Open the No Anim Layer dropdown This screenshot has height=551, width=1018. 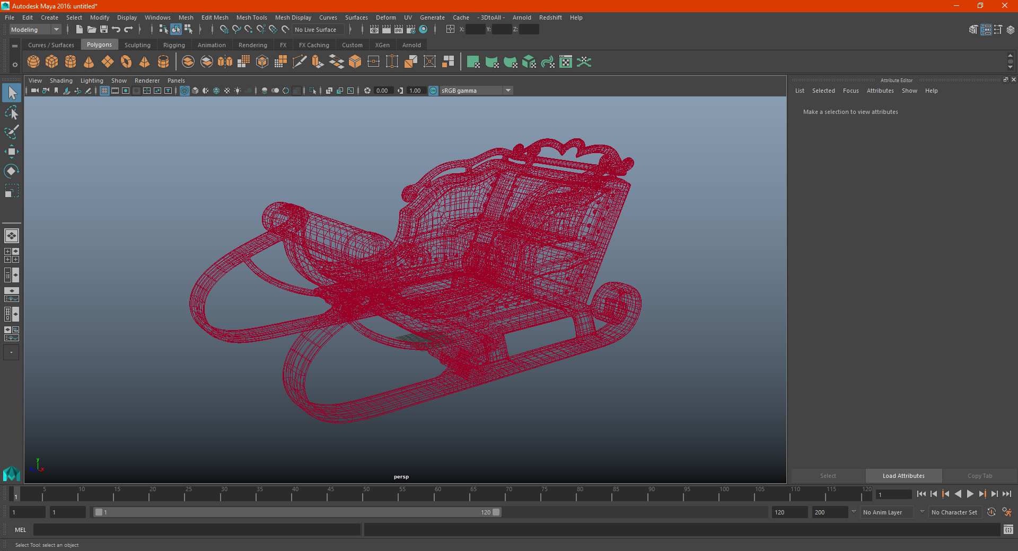tap(888, 512)
